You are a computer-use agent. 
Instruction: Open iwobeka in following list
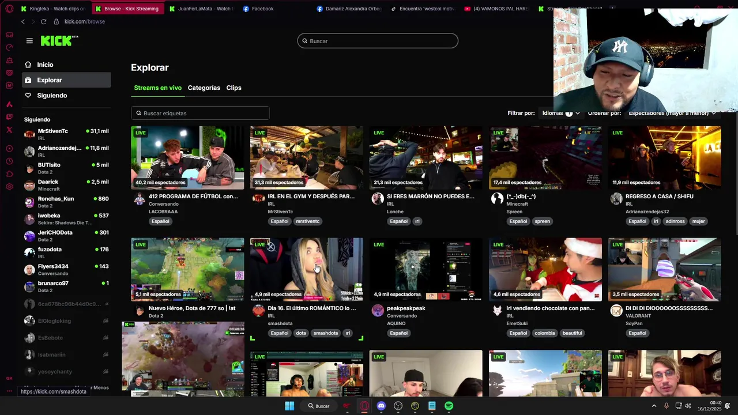[66, 218]
